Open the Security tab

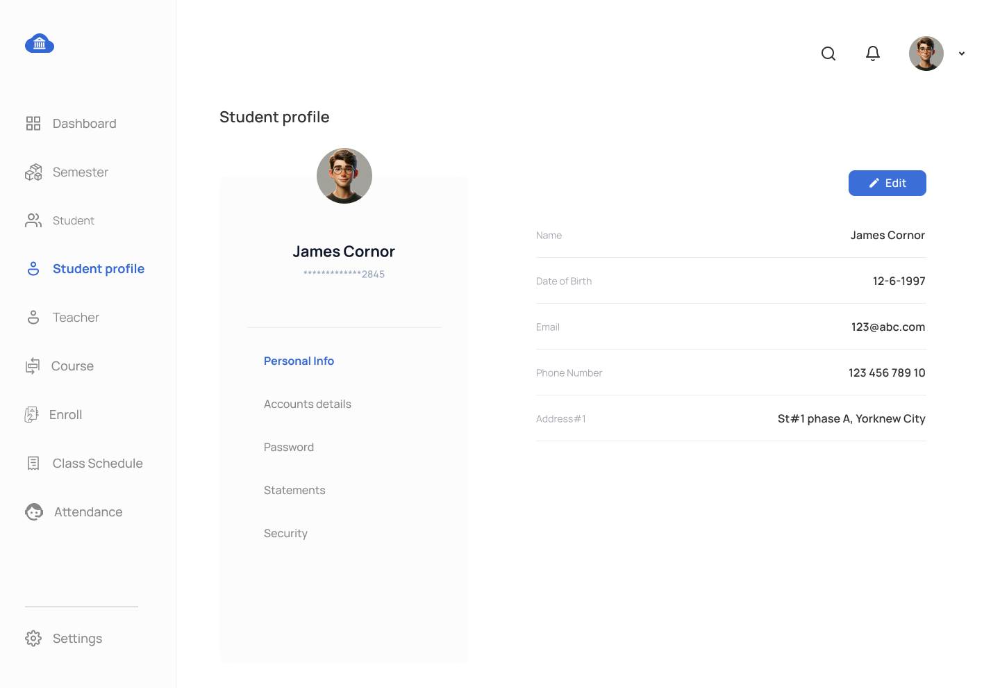285,534
